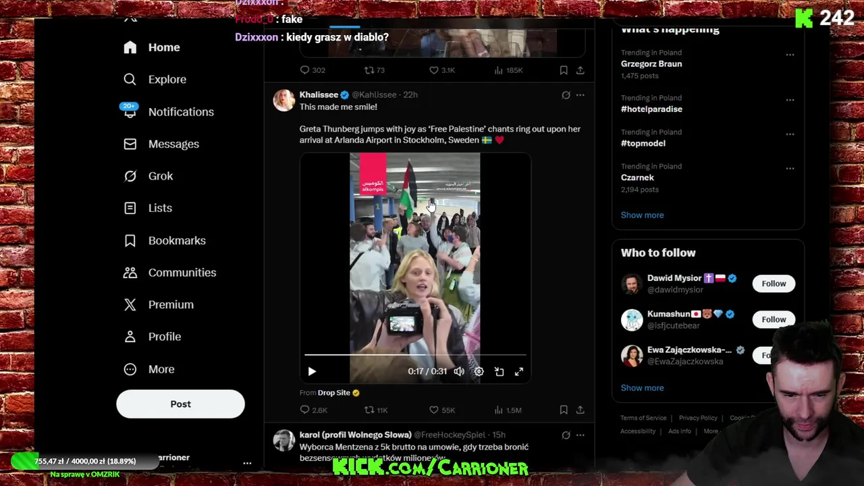View analytics of Khalissee's post (1.5M)

[508, 410]
